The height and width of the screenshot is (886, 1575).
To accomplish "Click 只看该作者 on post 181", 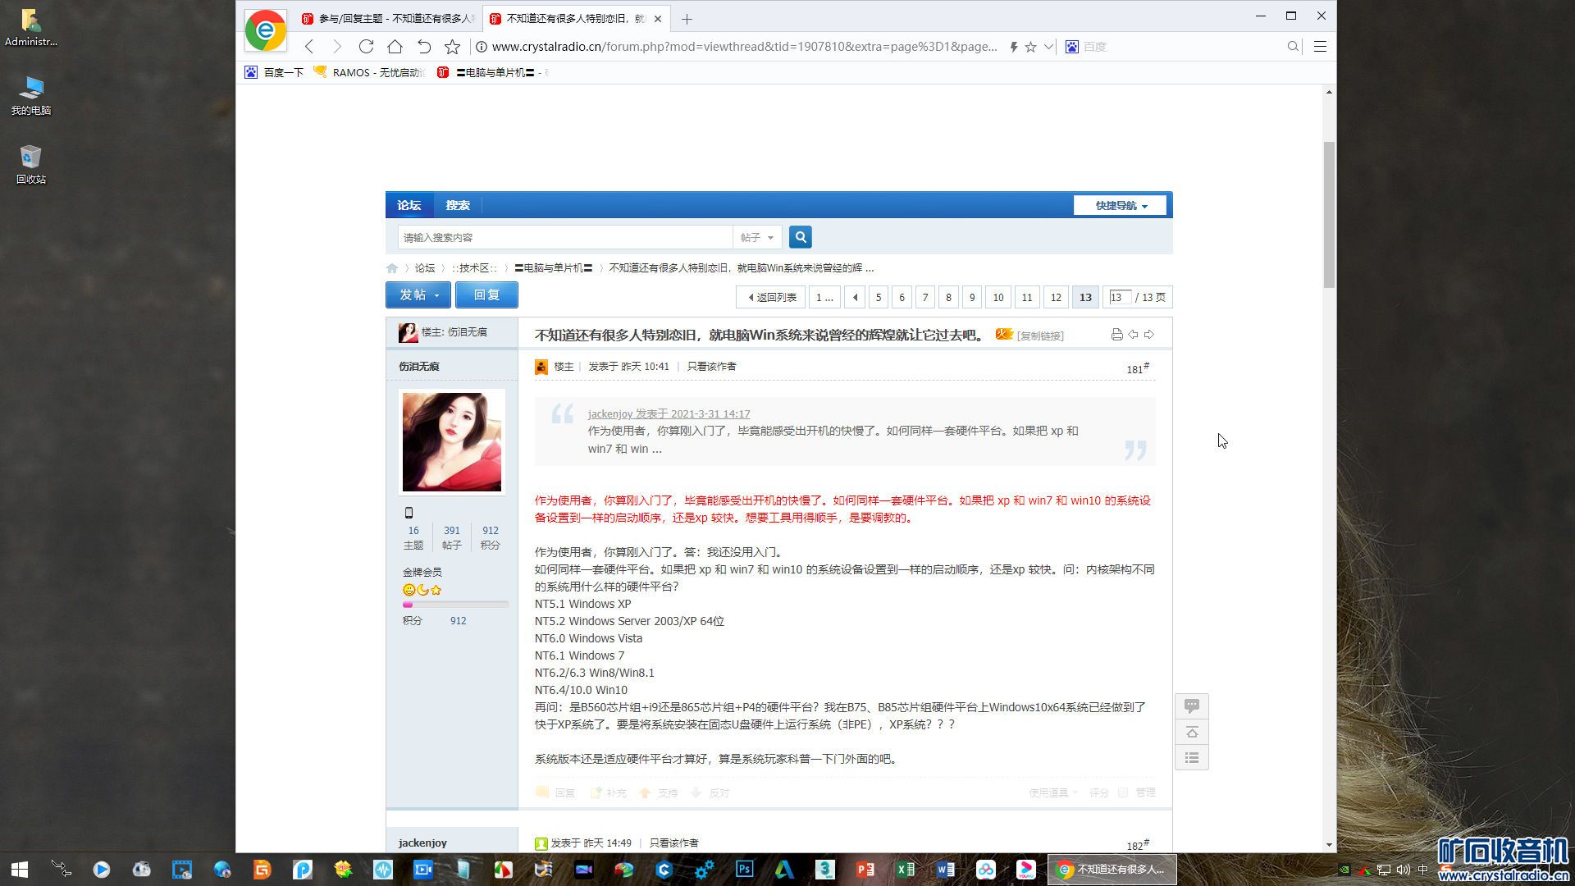I will pyautogui.click(x=711, y=367).
